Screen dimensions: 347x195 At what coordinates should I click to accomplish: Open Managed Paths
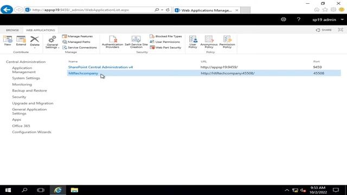point(76,42)
